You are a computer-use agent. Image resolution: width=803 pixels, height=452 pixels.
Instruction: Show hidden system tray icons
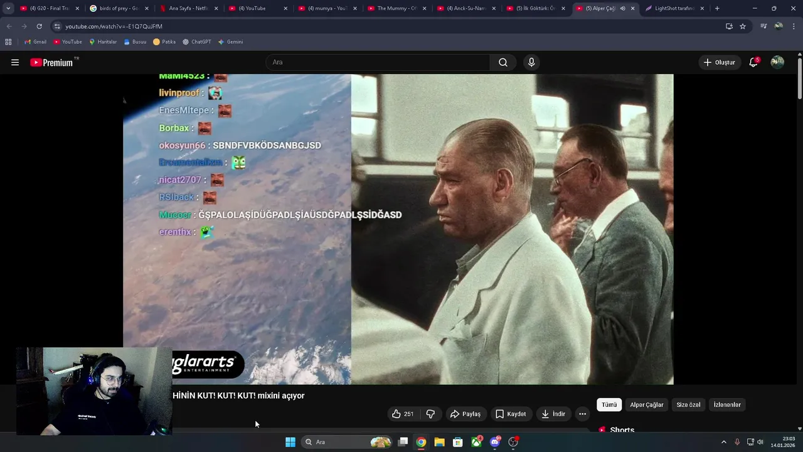(x=723, y=442)
